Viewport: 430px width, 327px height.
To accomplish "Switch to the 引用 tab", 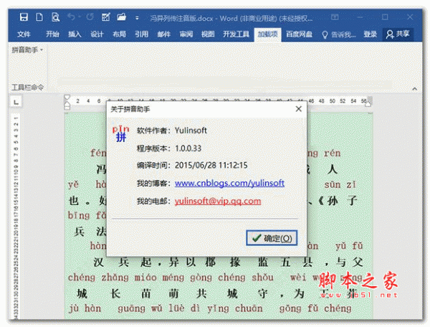I will 141,34.
